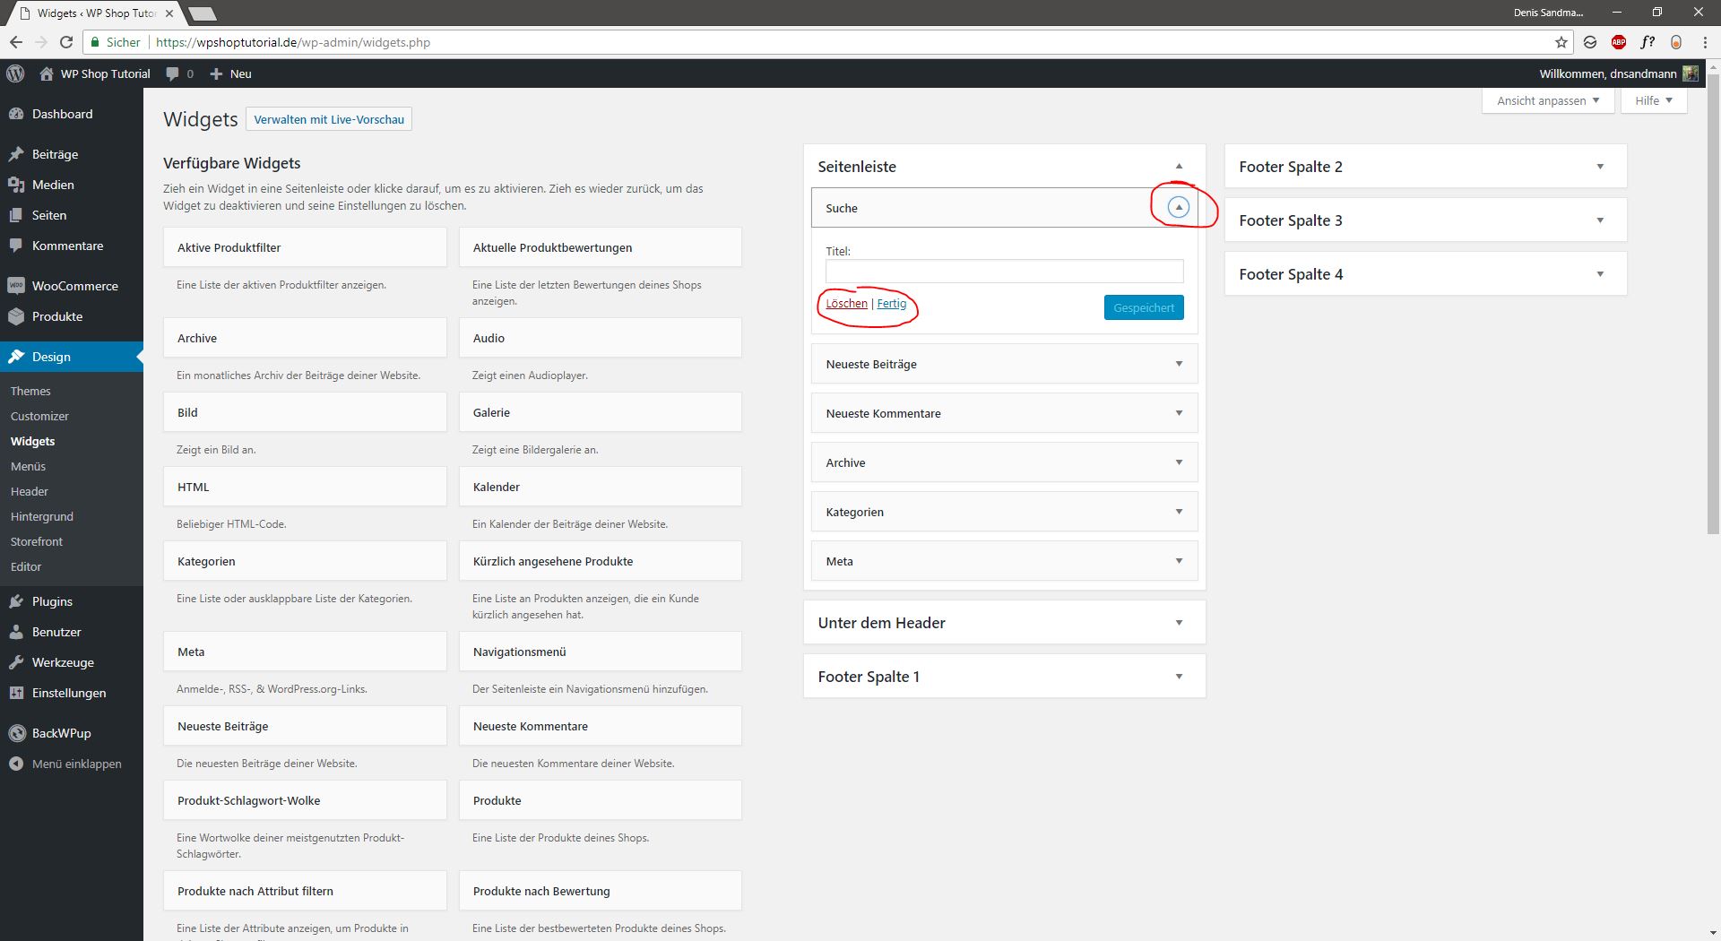
Task: Expand the Footer Spalte 2 area
Action: click(1600, 167)
